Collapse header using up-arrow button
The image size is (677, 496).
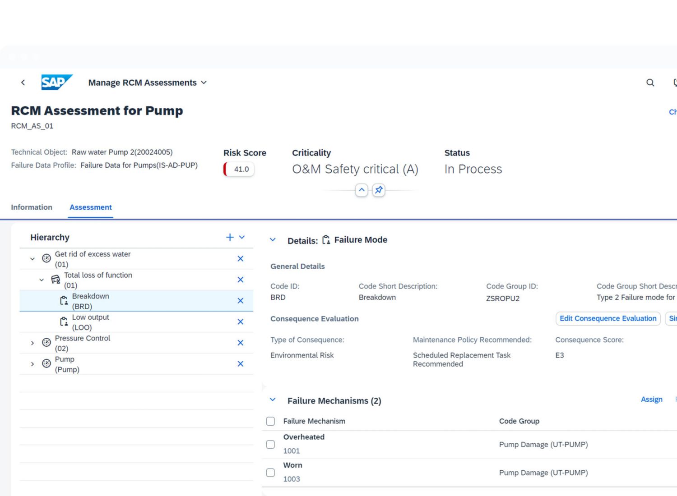pyautogui.click(x=362, y=190)
